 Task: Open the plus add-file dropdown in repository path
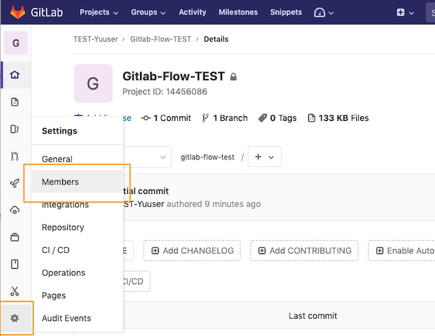tap(264, 157)
